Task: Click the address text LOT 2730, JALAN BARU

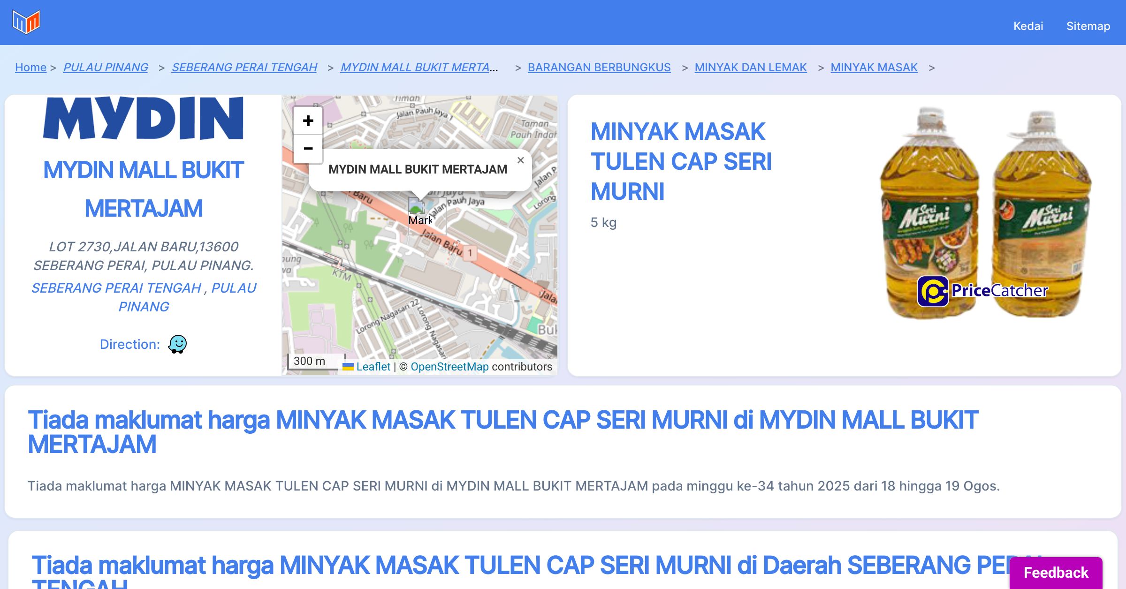Action: (x=144, y=256)
